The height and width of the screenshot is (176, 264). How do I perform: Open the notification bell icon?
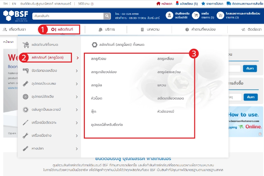tap(177, 4)
